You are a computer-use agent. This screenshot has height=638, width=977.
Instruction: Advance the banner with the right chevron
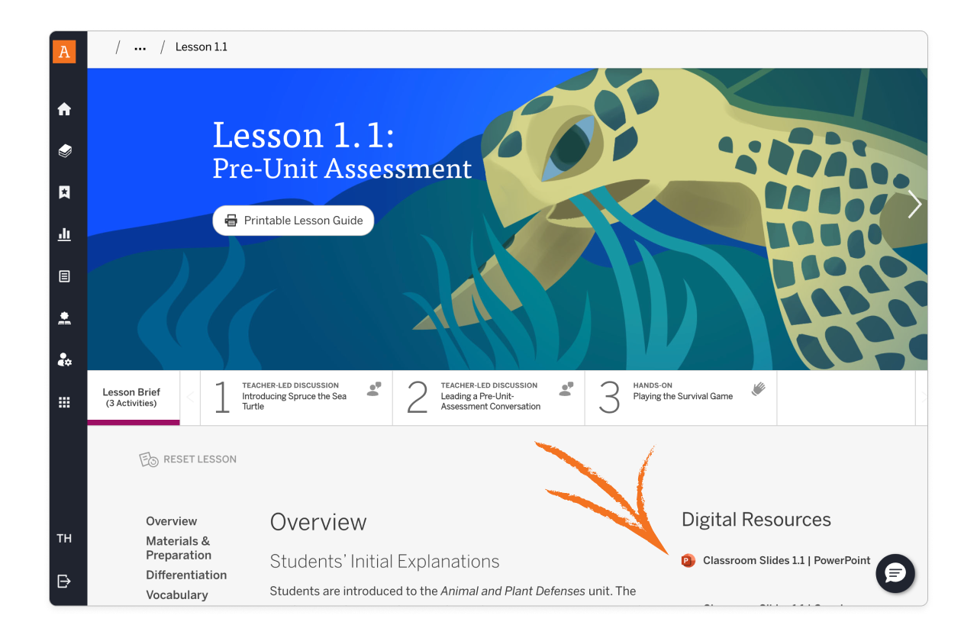(x=914, y=204)
